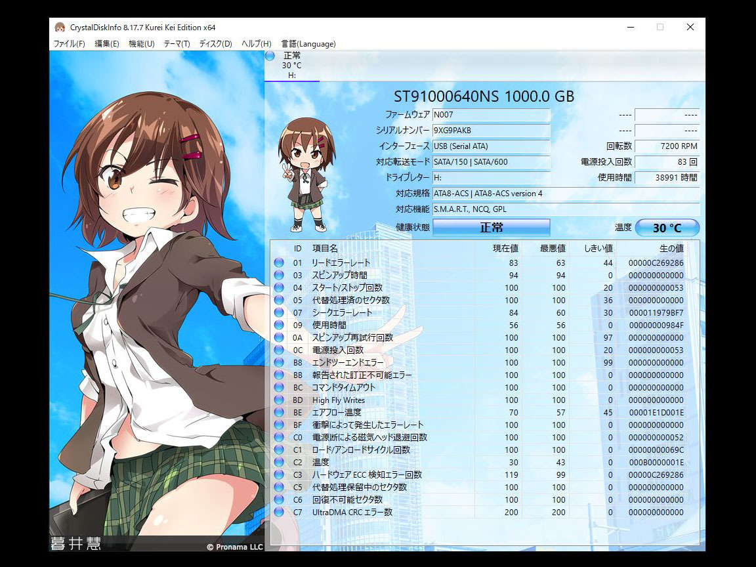This screenshot has height=567, width=756.
Task: Click the drive letter field H:
Action: (492, 177)
